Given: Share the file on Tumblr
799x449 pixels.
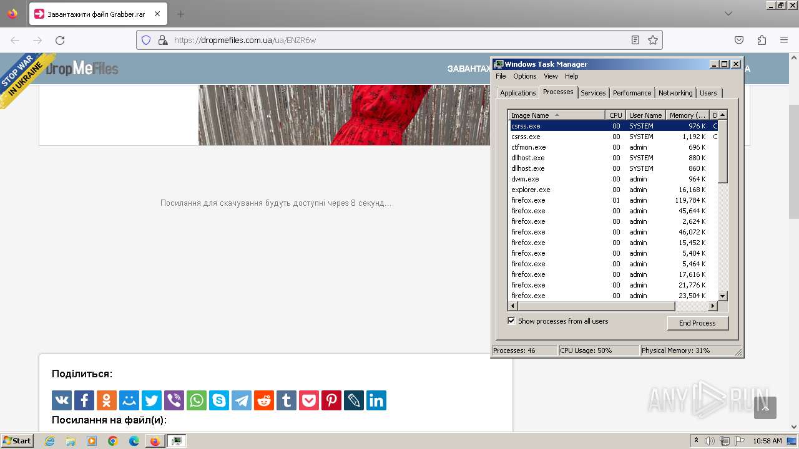Looking at the screenshot, I should coord(287,400).
